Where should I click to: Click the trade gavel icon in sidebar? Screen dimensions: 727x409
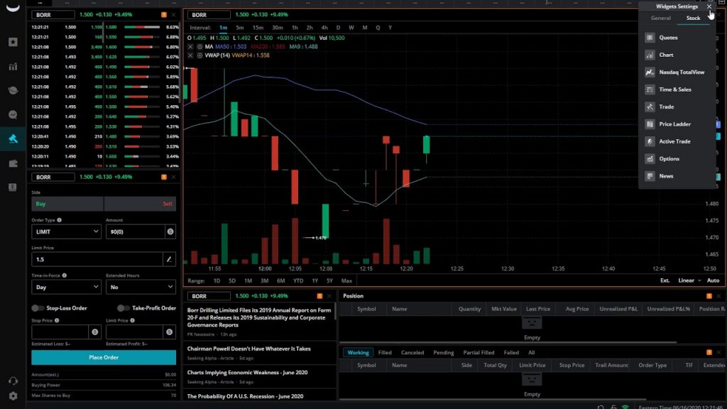[13, 138]
